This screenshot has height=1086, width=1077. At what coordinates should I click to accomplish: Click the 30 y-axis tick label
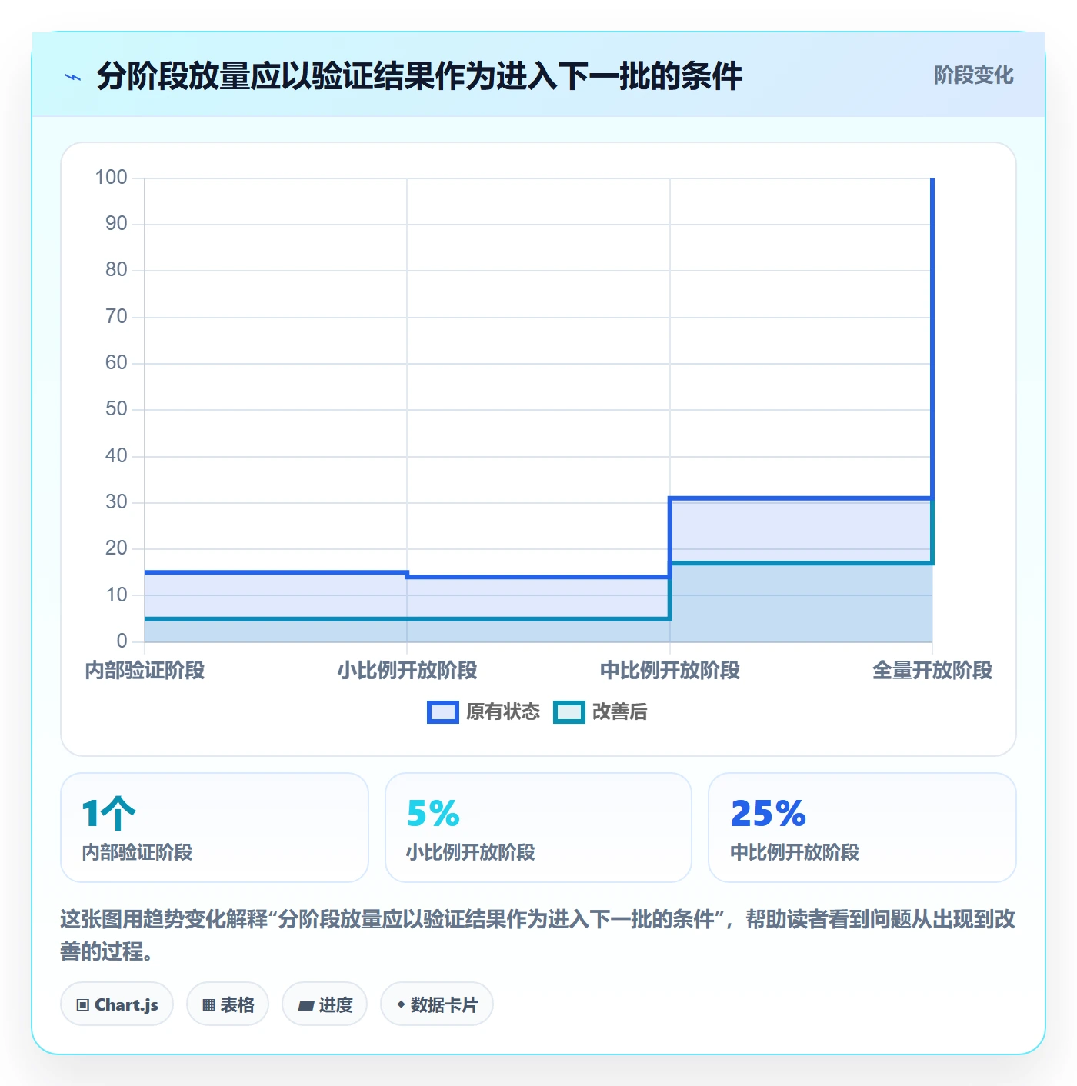coord(116,502)
